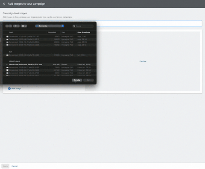Open the grouping options dropdown

click(x=24, y=26)
